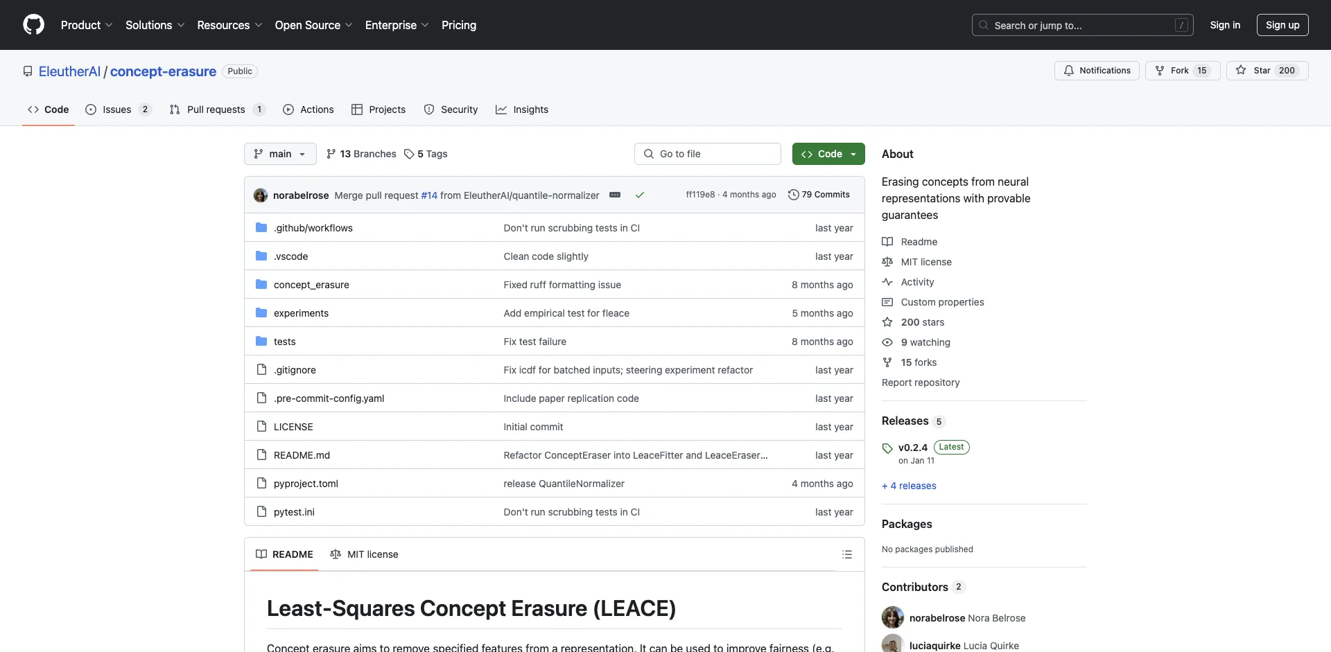
Task: Open the EleutherAI organization link
Action: coord(69,71)
